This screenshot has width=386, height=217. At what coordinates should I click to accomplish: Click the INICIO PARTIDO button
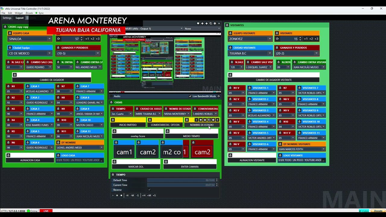click(128, 125)
